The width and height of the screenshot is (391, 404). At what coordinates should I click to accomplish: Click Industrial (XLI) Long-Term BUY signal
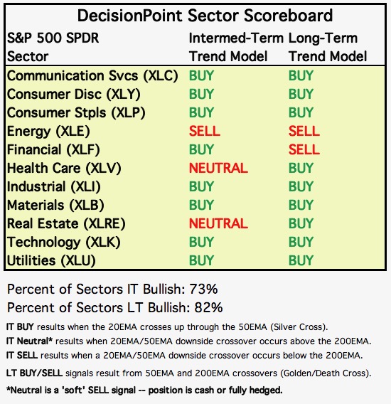pyautogui.click(x=301, y=186)
